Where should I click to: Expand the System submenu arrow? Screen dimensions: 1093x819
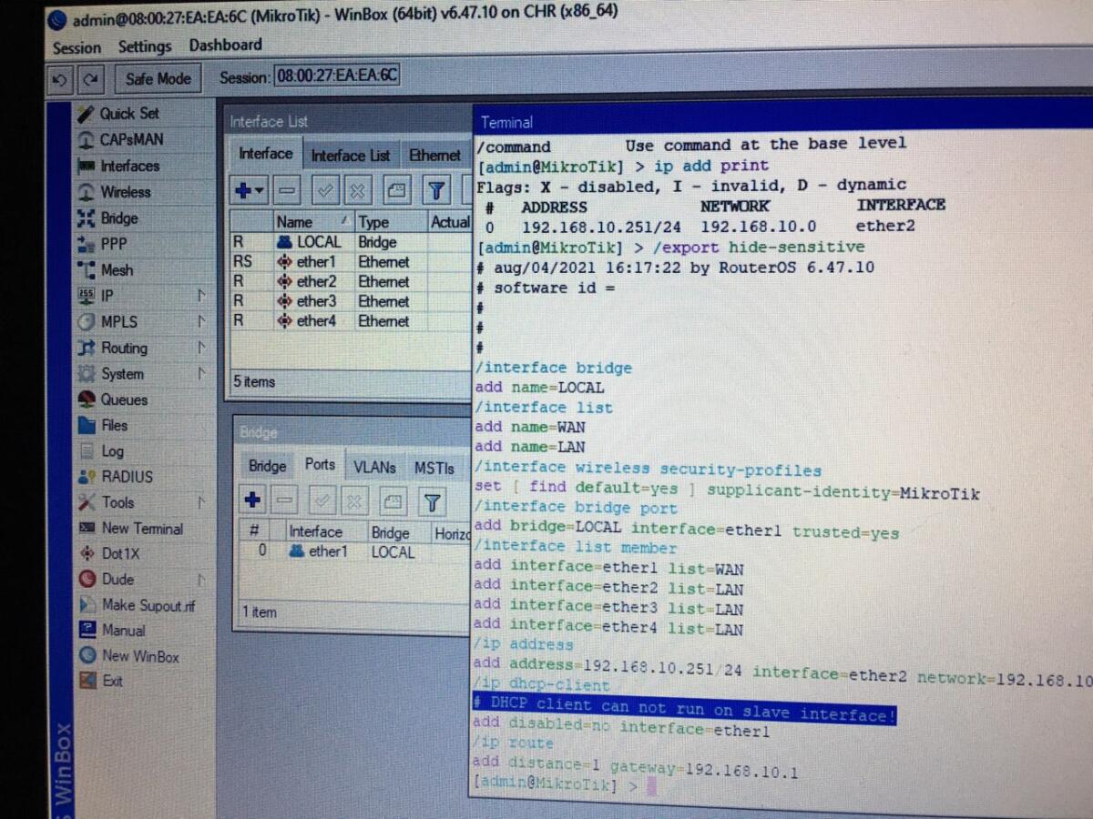pyautogui.click(x=201, y=373)
